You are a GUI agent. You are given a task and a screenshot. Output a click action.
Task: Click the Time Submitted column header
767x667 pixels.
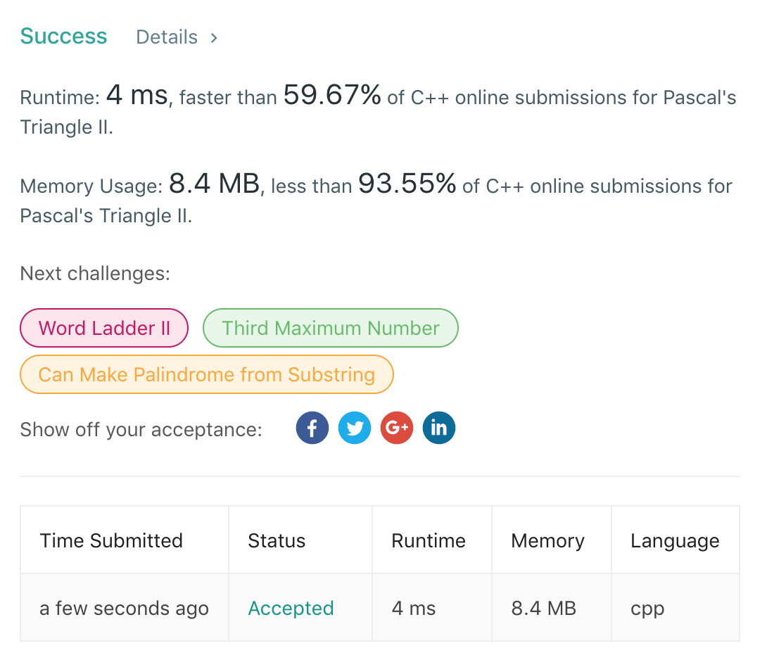coord(111,540)
